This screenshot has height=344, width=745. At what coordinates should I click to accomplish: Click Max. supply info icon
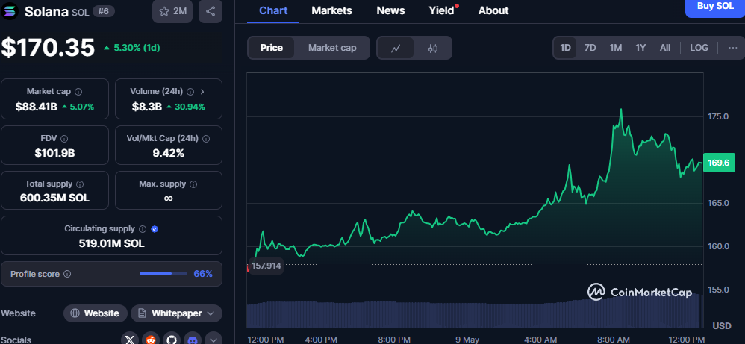coord(193,184)
